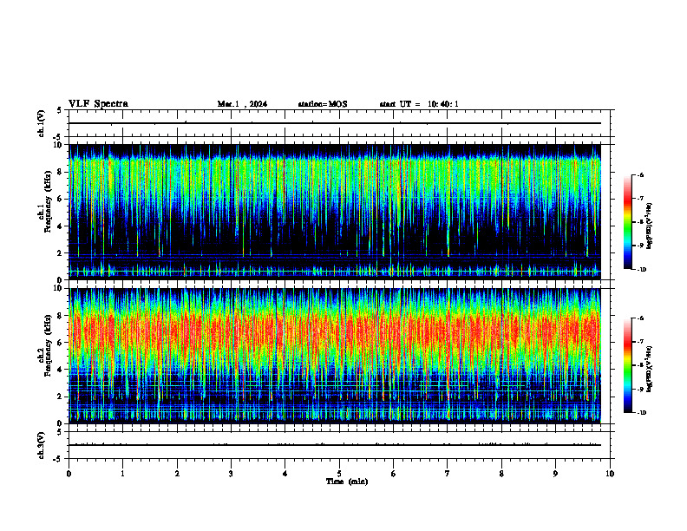Click time axis tick label '6'
Screen dimensions: 687x531
(x=394, y=474)
